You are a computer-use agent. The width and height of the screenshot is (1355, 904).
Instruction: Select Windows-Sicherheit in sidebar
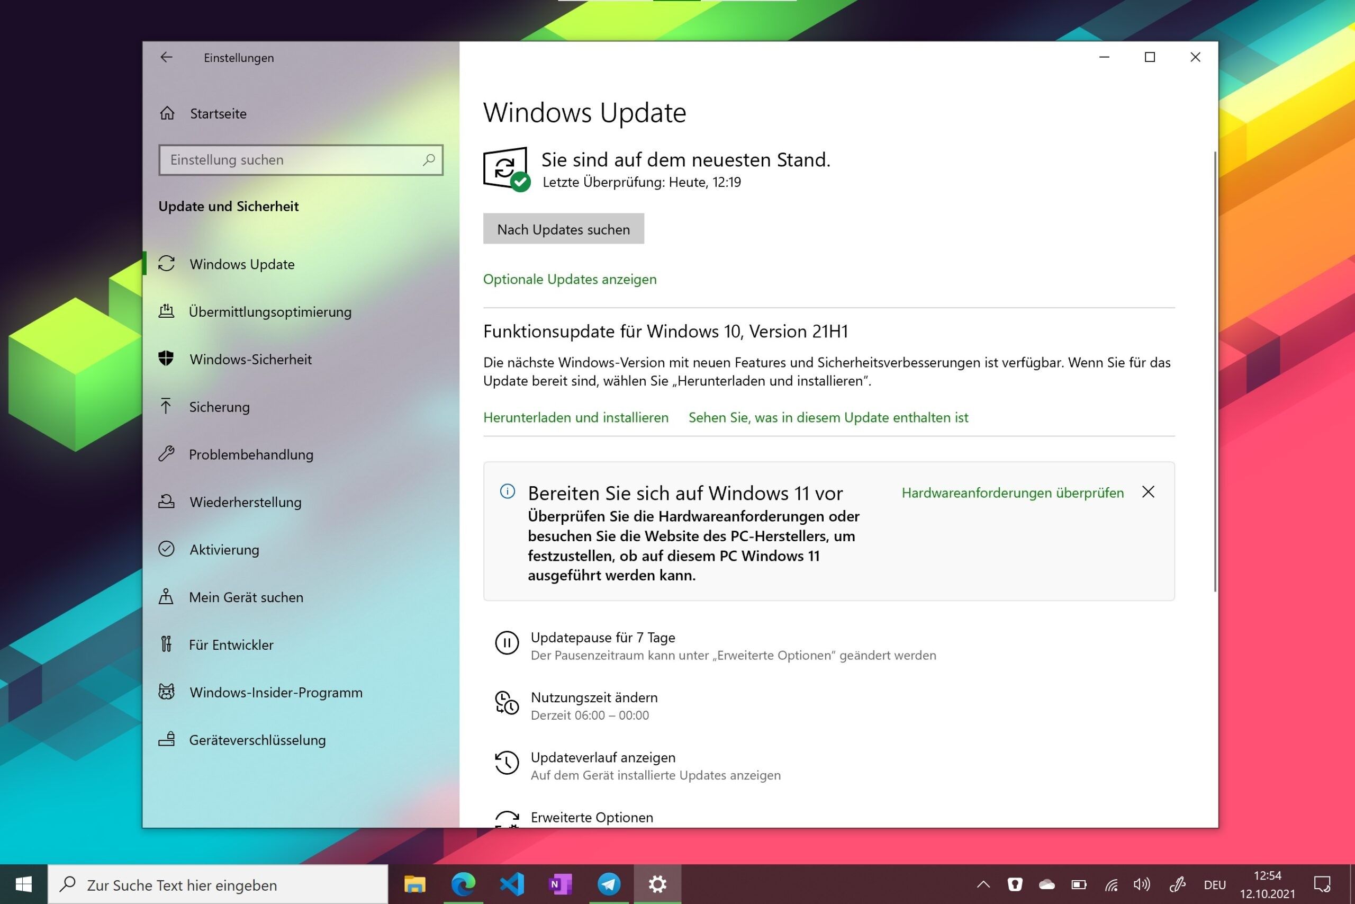(250, 359)
